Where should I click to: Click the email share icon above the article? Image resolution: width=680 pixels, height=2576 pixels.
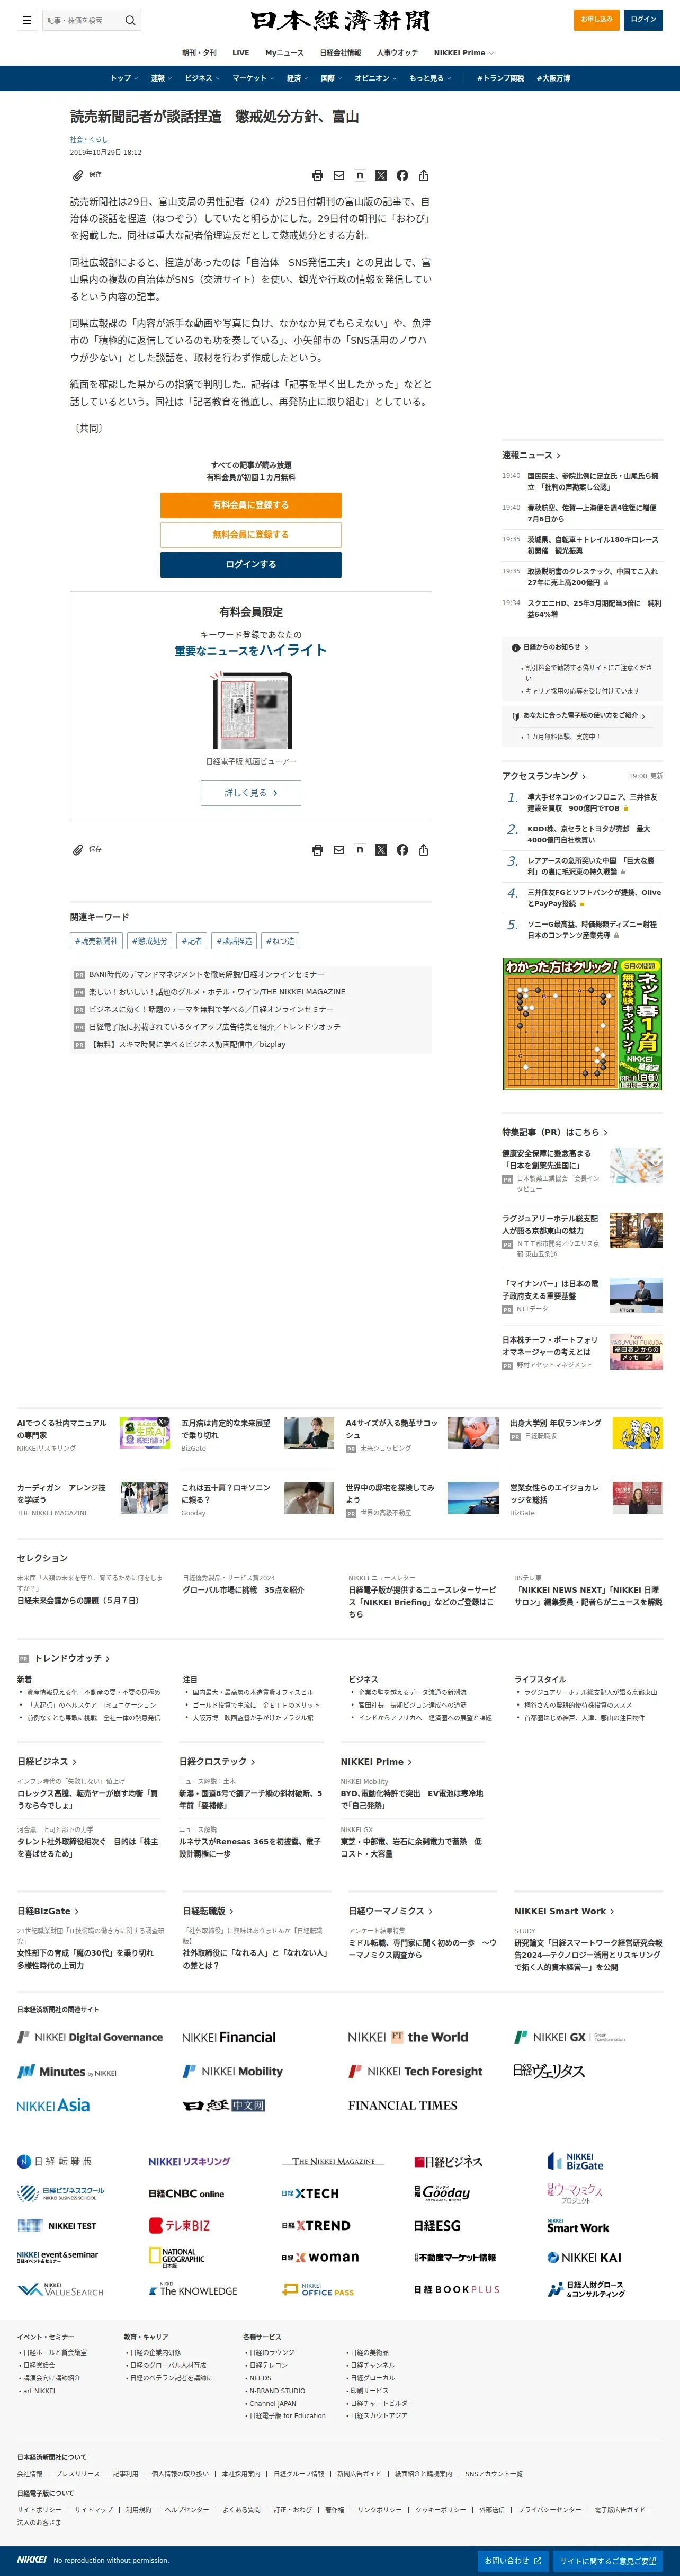tap(339, 175)
